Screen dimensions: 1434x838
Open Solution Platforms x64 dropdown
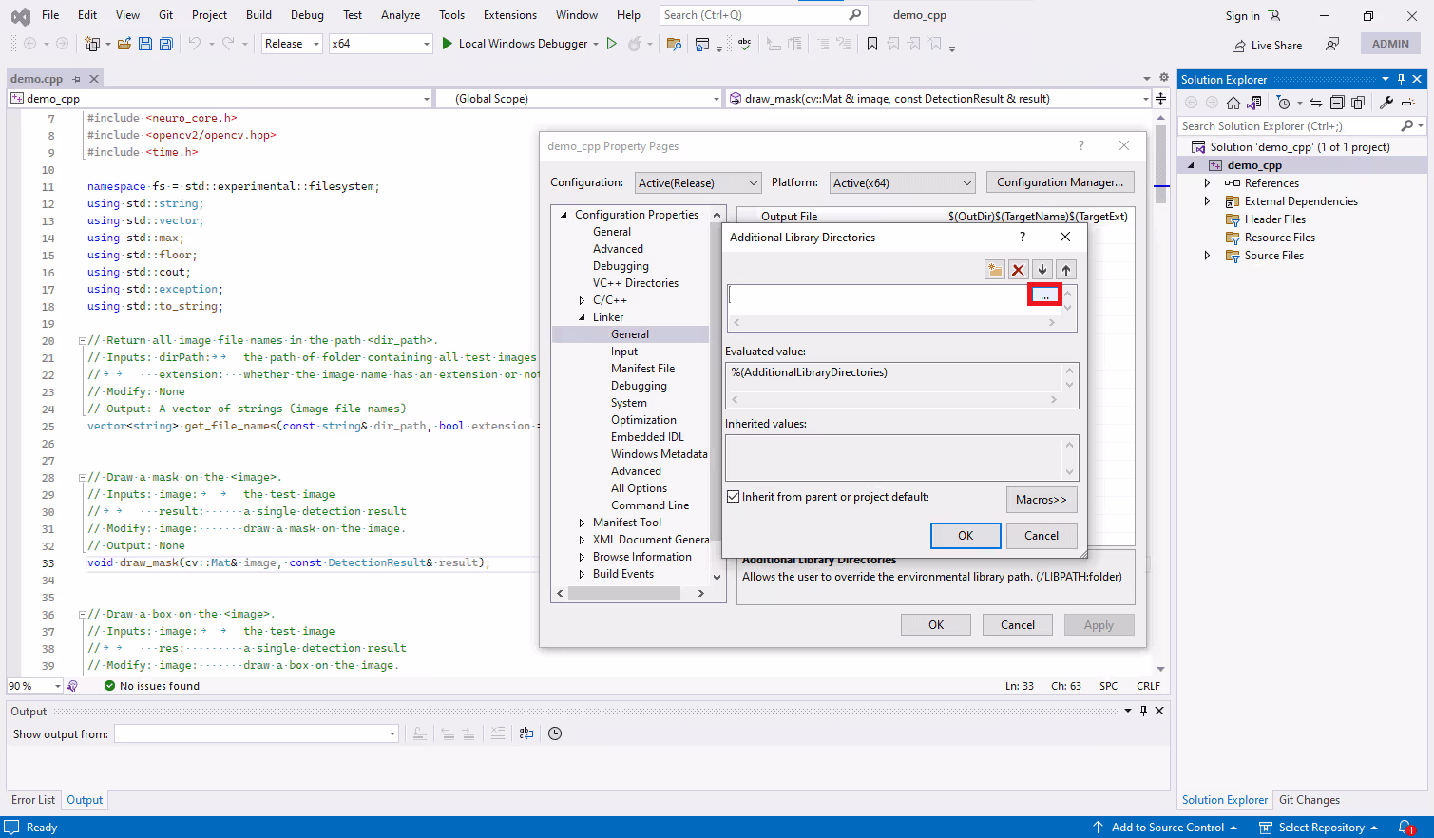(x=381, y=44)
